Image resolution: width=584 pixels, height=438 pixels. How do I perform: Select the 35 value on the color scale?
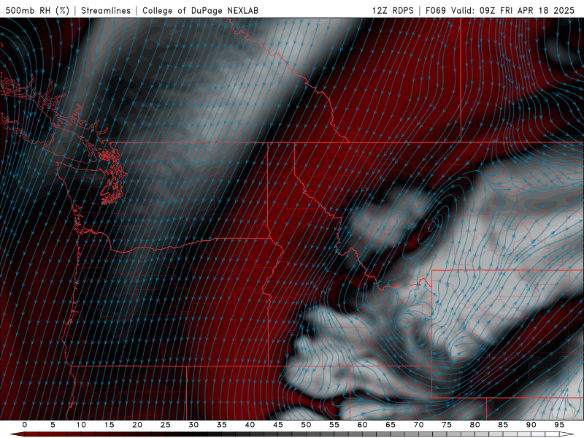pos(222,425)
